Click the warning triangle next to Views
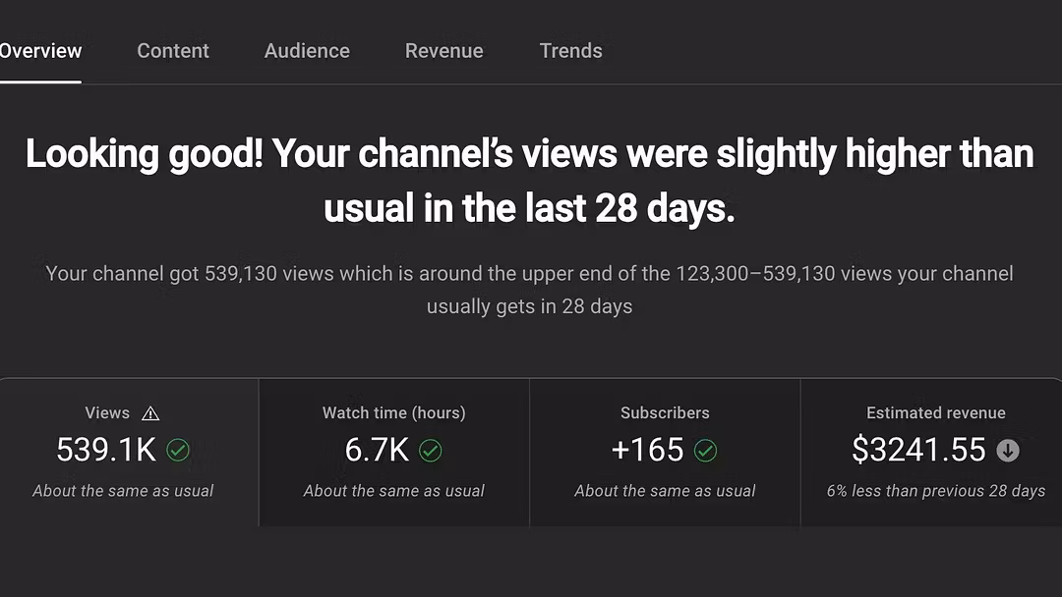 coord(150,413)
